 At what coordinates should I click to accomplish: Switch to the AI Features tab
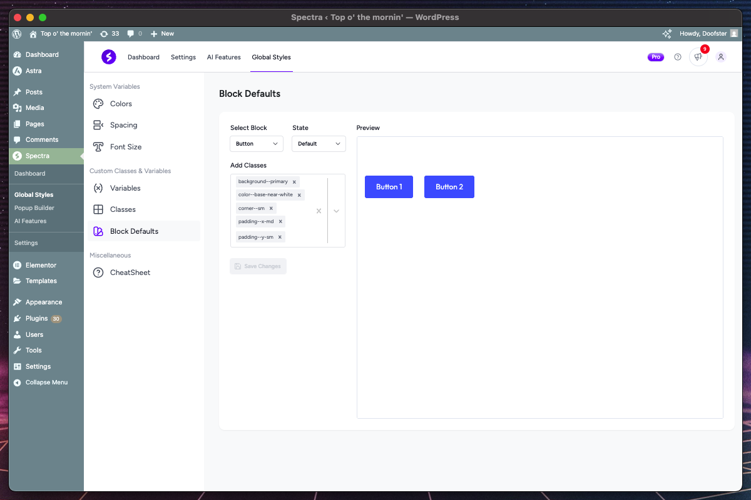(x=223, y=57)
